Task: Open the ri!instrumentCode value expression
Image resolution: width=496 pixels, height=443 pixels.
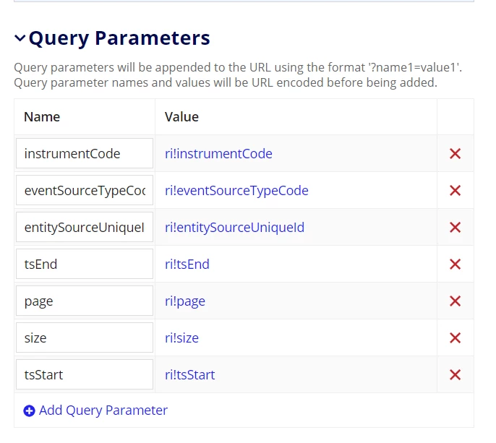Action: point(218,154)
